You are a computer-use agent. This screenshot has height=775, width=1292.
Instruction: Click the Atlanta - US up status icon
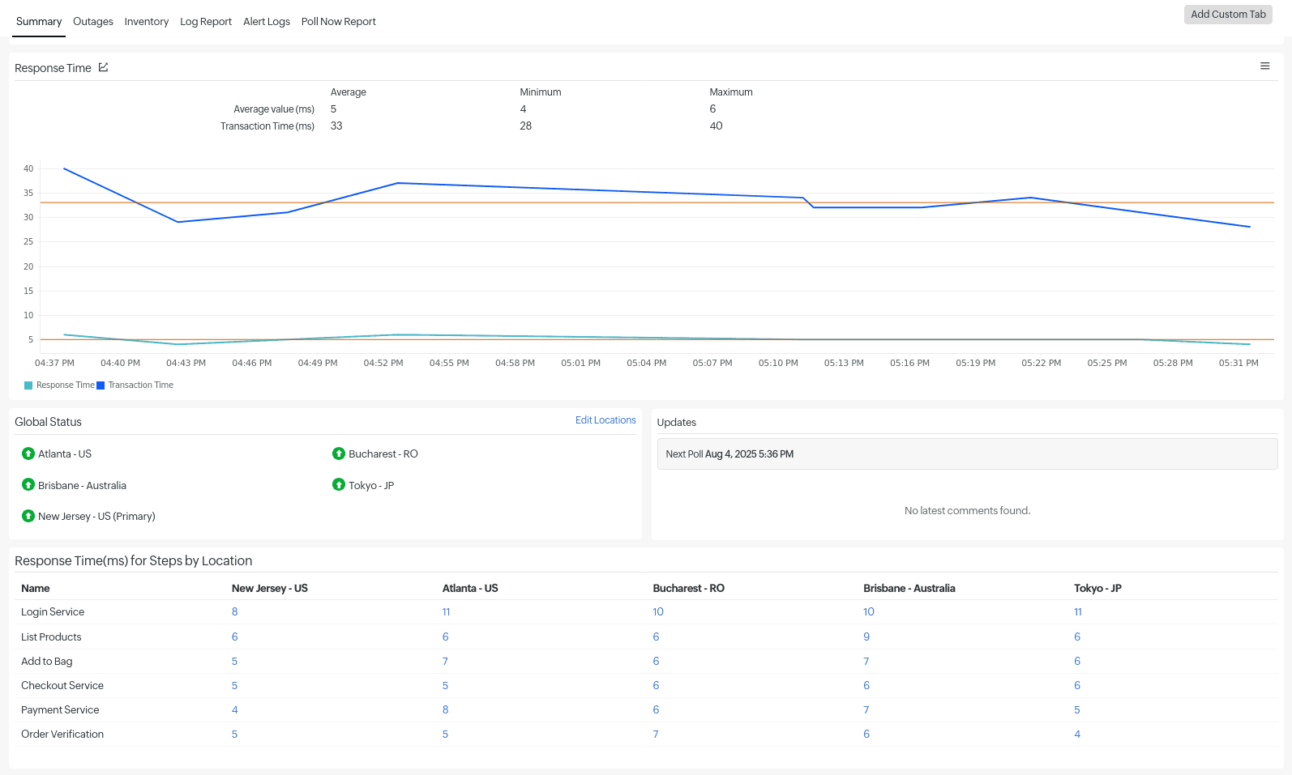click(28, 454)
